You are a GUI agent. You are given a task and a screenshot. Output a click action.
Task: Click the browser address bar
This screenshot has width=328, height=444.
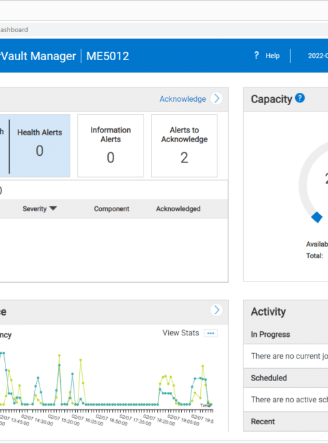[164, 30]
